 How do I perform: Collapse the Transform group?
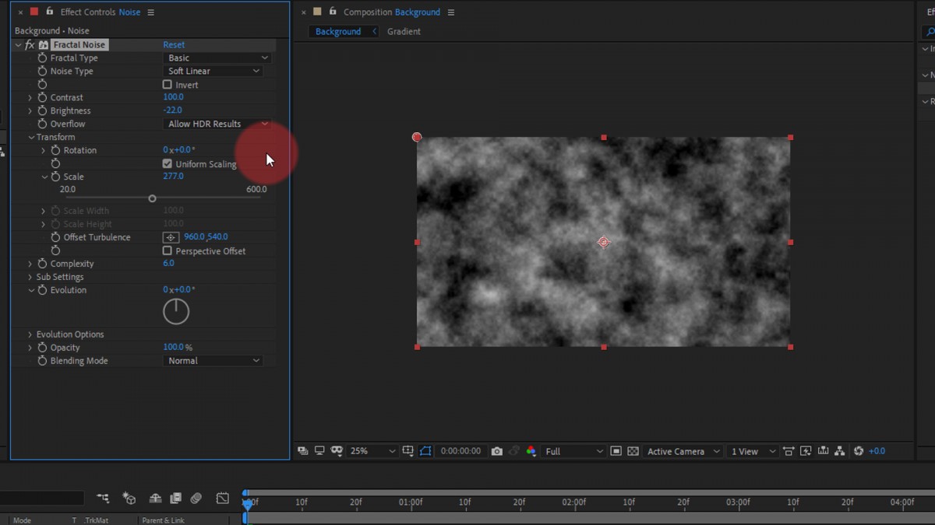click(x=30, y=137)
